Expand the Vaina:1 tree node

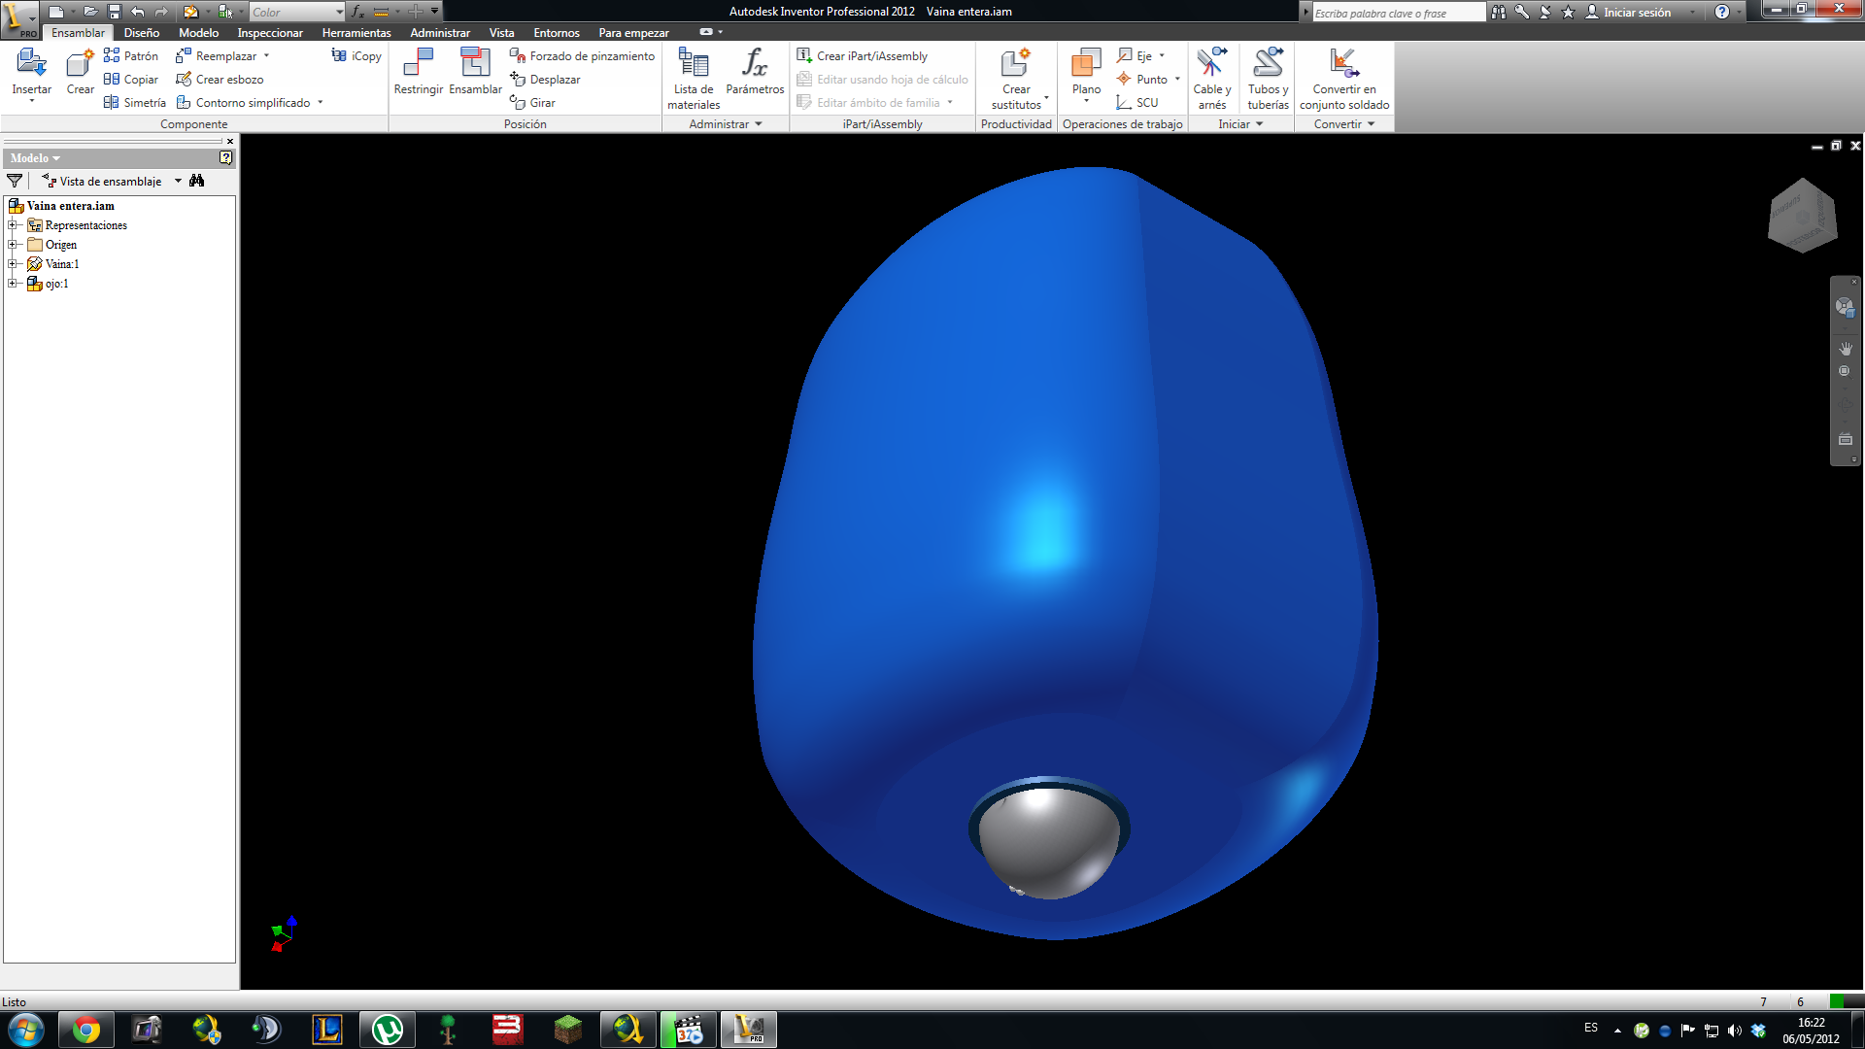point(13,264)
